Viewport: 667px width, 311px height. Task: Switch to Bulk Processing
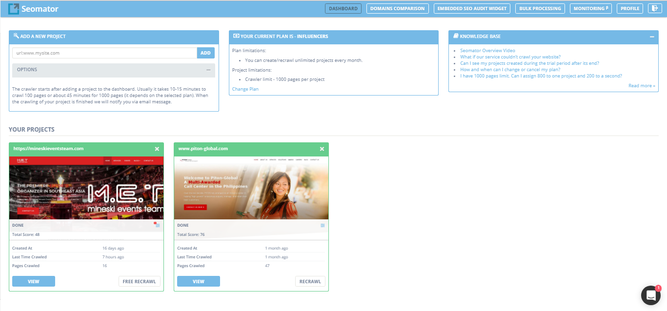coord(540,9)
